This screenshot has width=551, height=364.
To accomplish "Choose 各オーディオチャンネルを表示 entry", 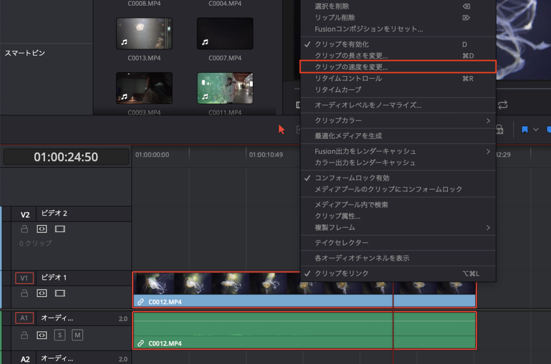I will (398, 258).
